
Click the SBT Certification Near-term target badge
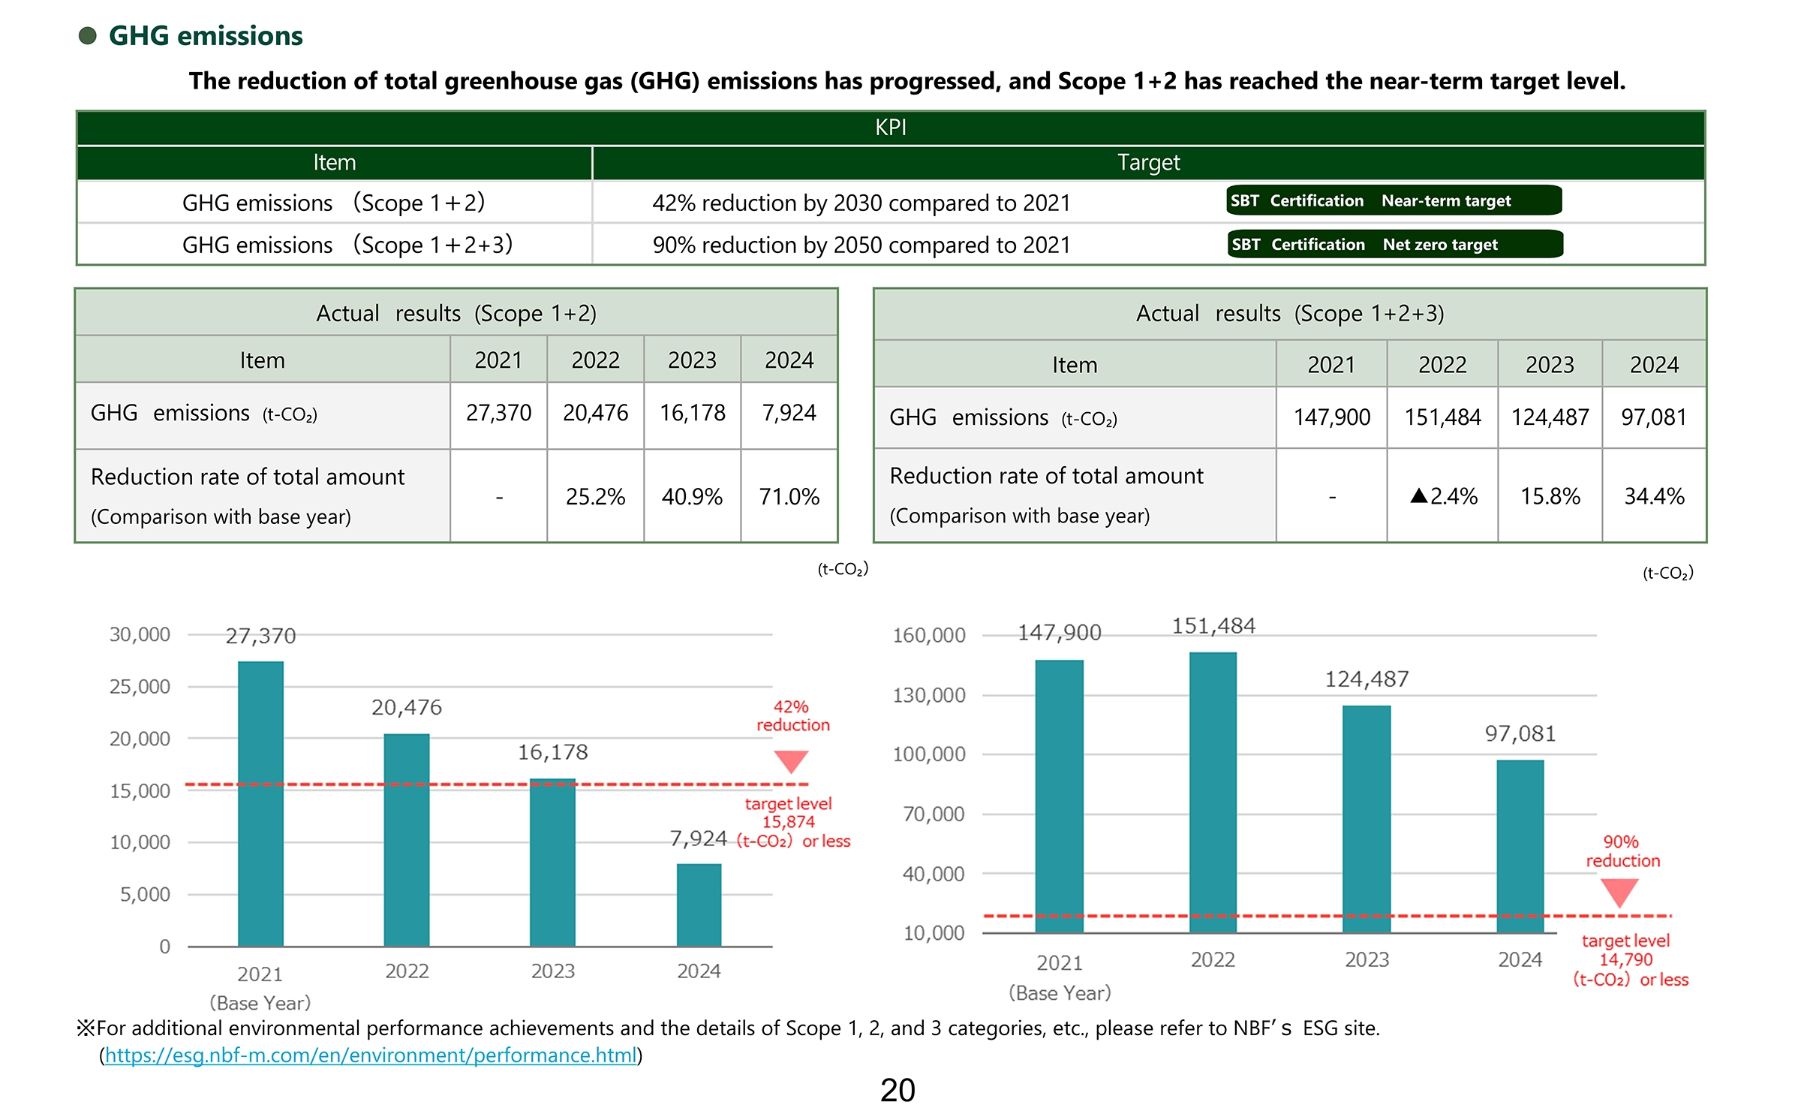pos(1394,200)
